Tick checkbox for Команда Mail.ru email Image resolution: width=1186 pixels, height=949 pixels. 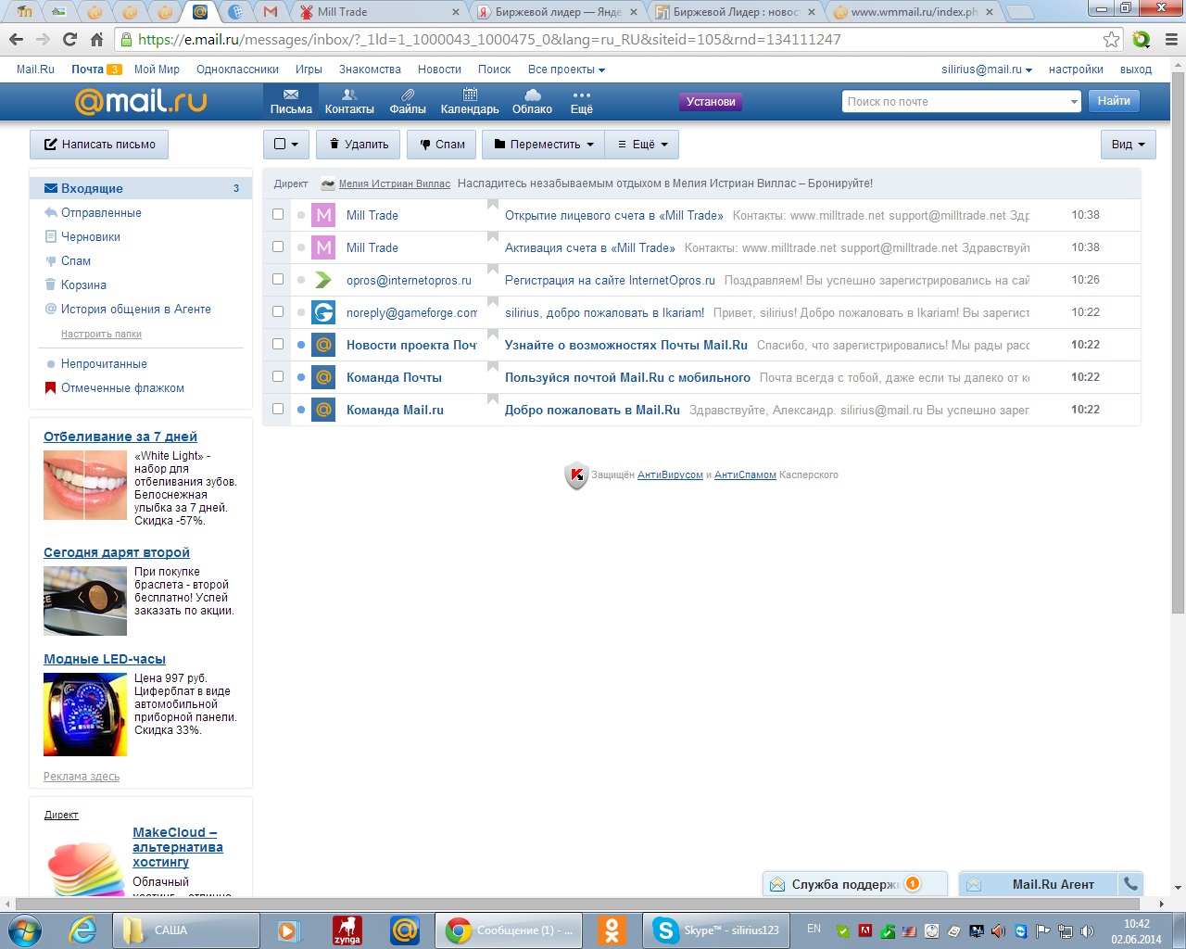278,409
